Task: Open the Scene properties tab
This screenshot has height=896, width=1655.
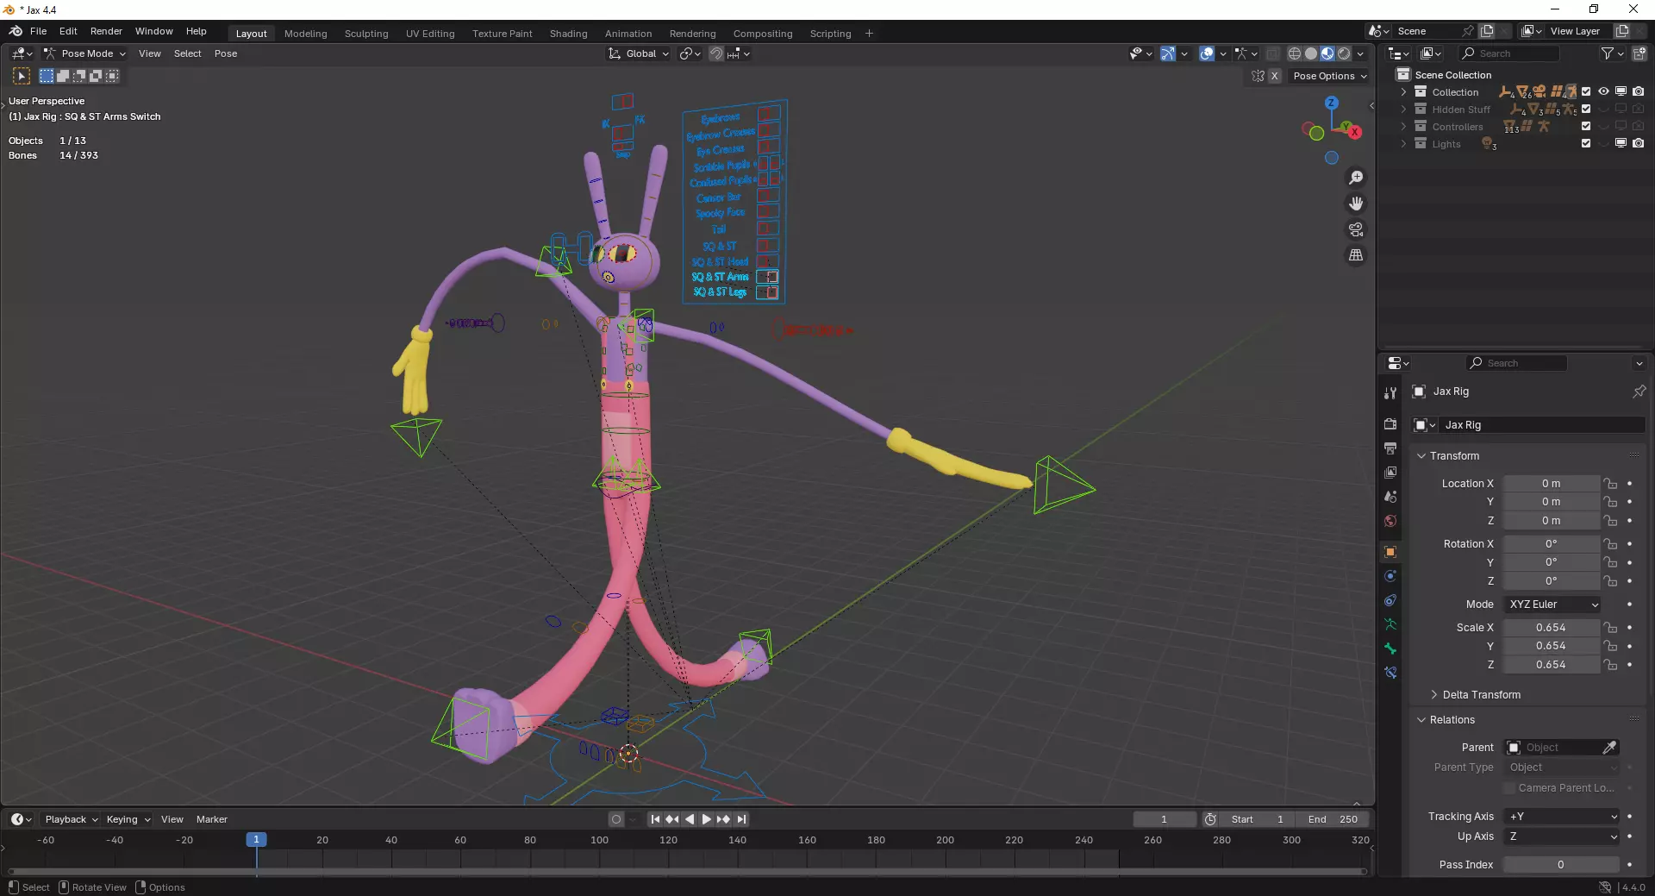Action: 1390,497
